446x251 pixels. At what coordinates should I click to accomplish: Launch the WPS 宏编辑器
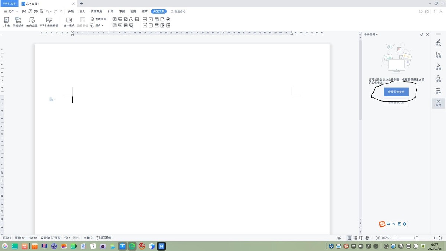point(49,22)
